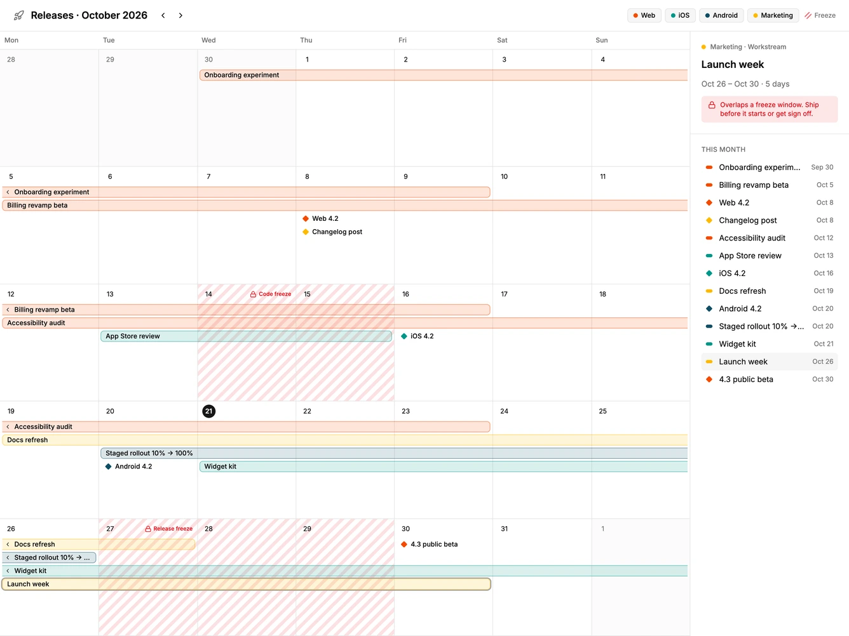This screenshot has width=849, height=636.
Task: Open App Store review in the sidebar list
Action: coord(770,256)
